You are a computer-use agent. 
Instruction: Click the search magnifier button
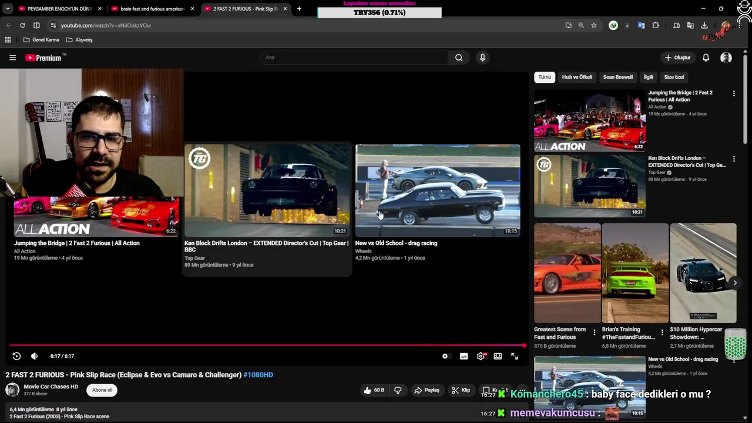459,58
